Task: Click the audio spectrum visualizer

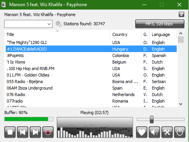Action: pyautogui.click(x=95, y=127)
